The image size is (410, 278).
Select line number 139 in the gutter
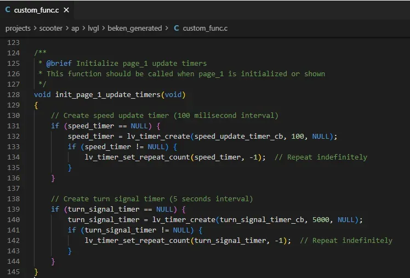(13, 209)
